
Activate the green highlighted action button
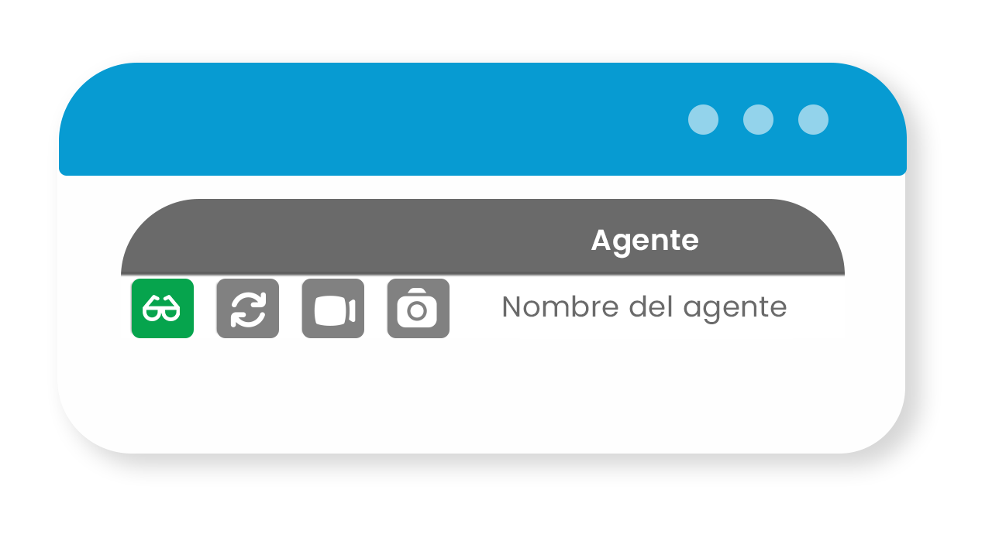tap(162, 308)
